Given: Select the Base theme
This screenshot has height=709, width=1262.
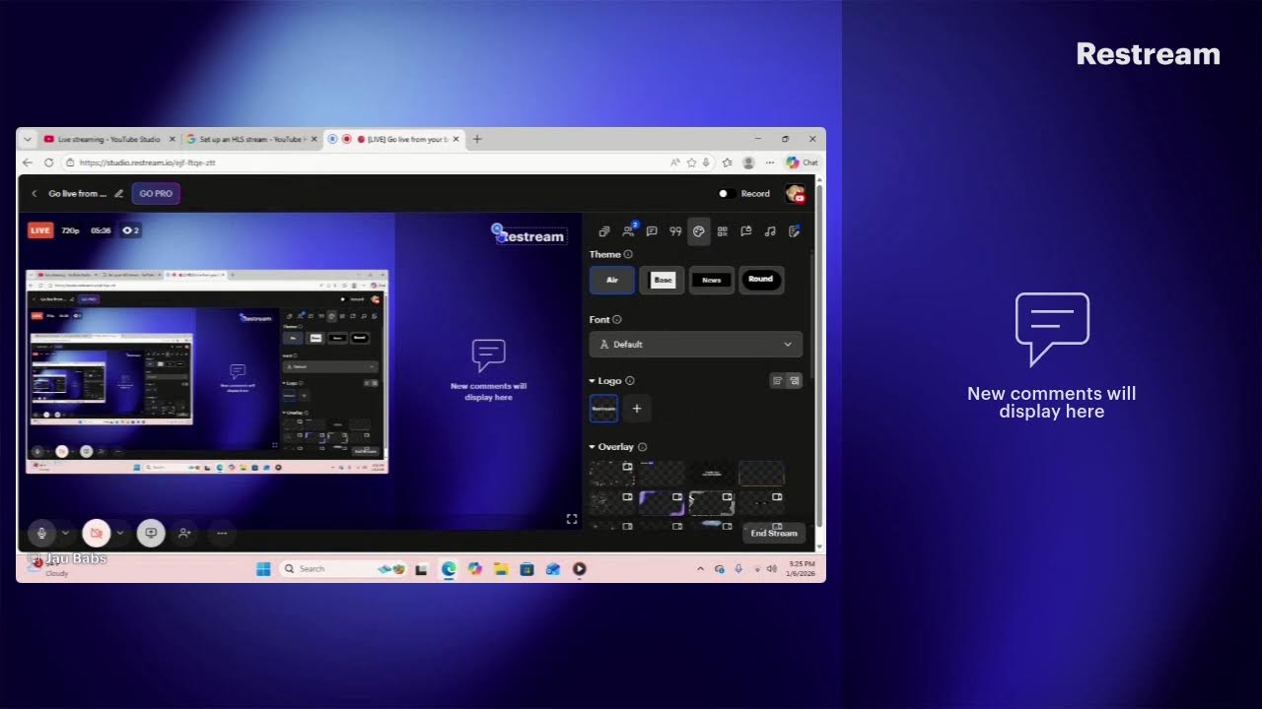Looking at the screenshot, I should tap(663, 280).
